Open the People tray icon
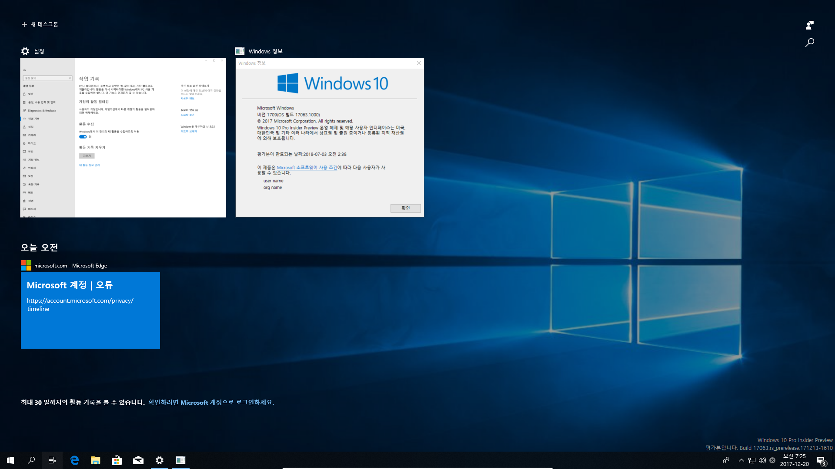The image size is (835, 469). click(726, 460)
